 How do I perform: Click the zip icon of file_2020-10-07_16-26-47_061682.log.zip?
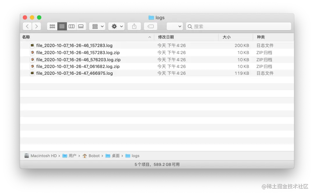(32, 66)
